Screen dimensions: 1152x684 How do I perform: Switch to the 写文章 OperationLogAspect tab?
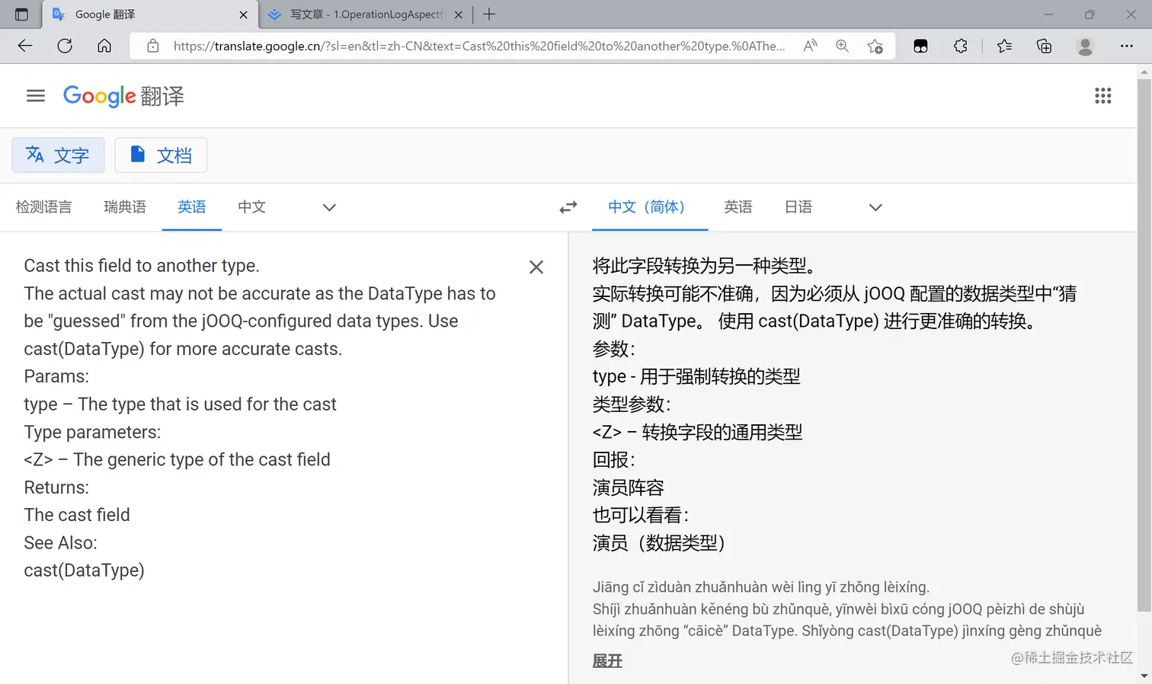click(x=366, y=14)
